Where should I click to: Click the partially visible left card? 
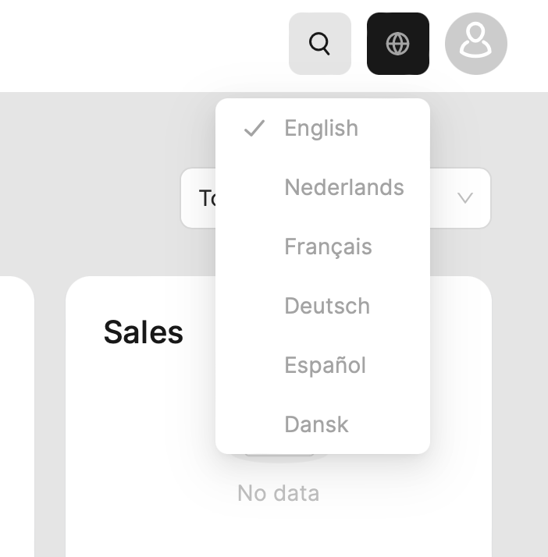(16, 413)
